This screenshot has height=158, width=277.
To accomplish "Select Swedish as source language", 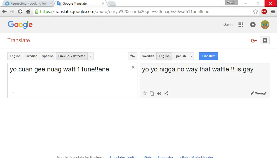I will pos(31,56).
